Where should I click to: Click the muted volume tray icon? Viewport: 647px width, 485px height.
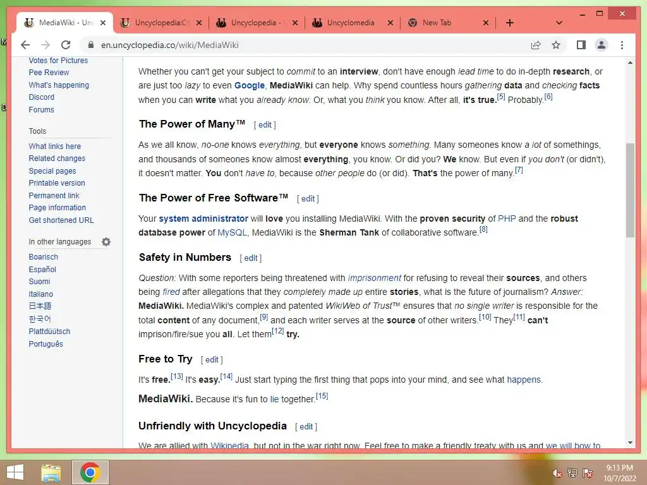557,473
